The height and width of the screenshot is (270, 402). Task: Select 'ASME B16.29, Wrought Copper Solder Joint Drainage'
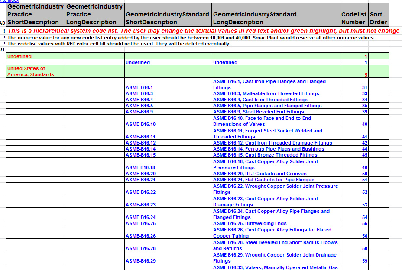[276, 258]
